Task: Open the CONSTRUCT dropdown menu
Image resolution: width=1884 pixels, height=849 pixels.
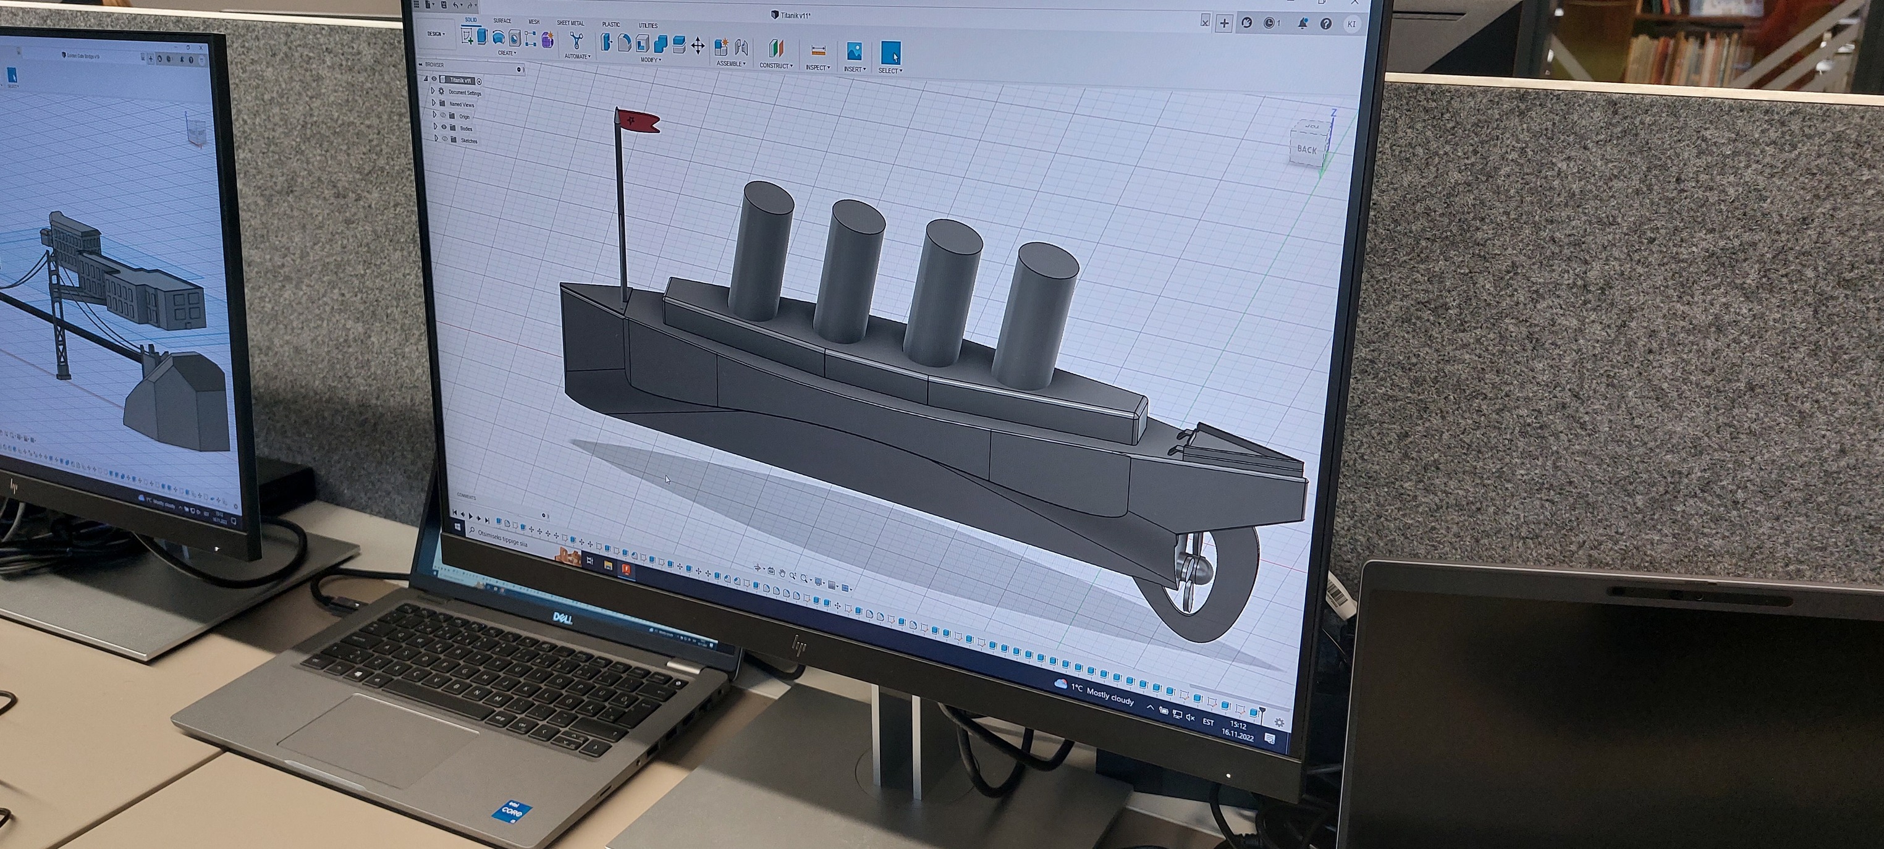Action: (x=776, y=66)
